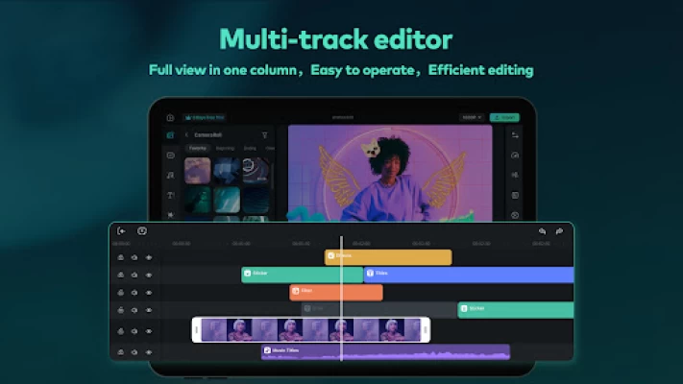Switch to the second media category tab

pyautogui.click(x=224, y=149)
